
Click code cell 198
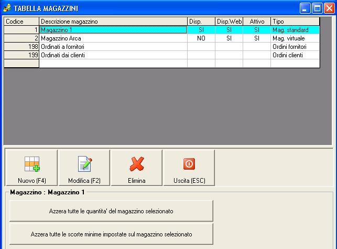click(21, 47)
